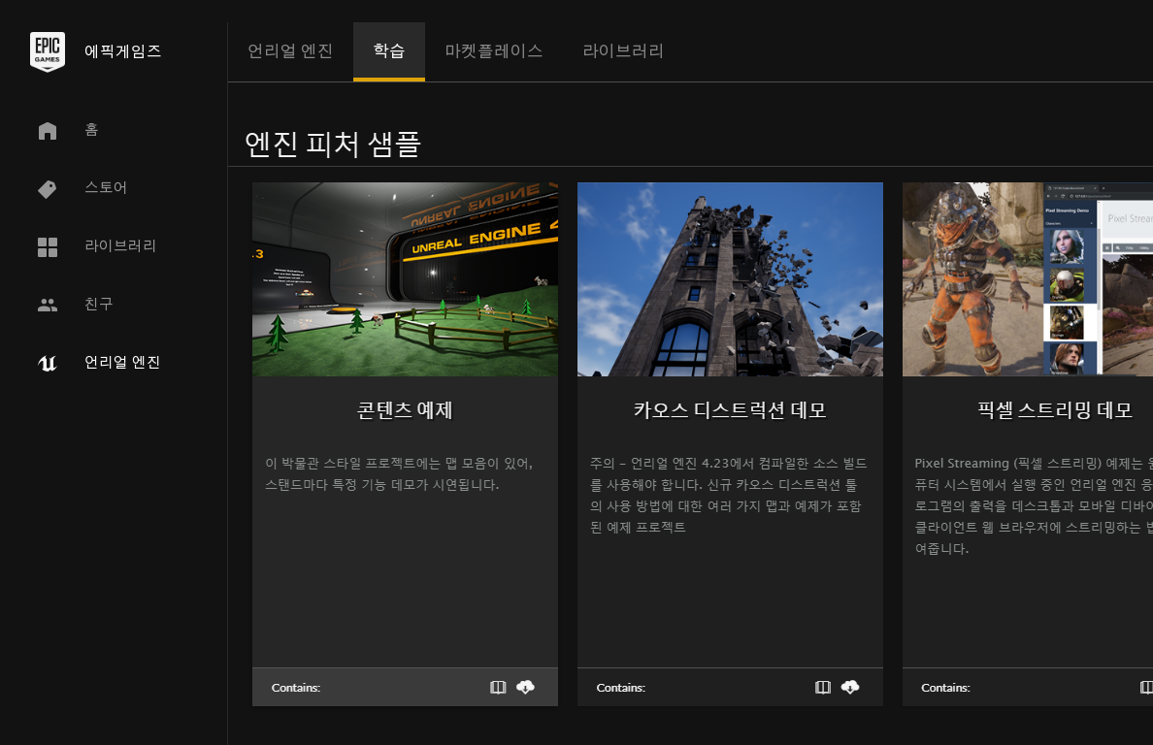Open the 마켓플레이스 tab
The width and height of the screenshot is (1153, 745).
(x=494, y=50)
